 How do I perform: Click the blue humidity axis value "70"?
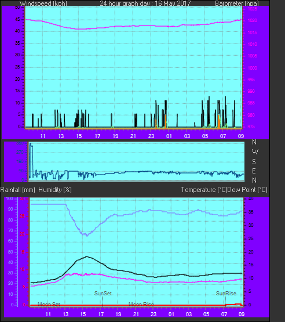[10, 230]
